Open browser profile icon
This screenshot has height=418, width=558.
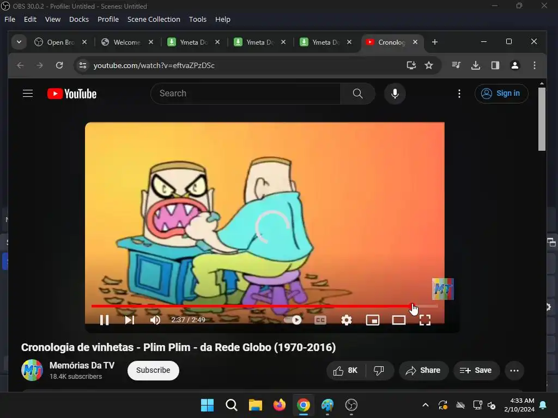pyautogui.click(x=514, y=65)
